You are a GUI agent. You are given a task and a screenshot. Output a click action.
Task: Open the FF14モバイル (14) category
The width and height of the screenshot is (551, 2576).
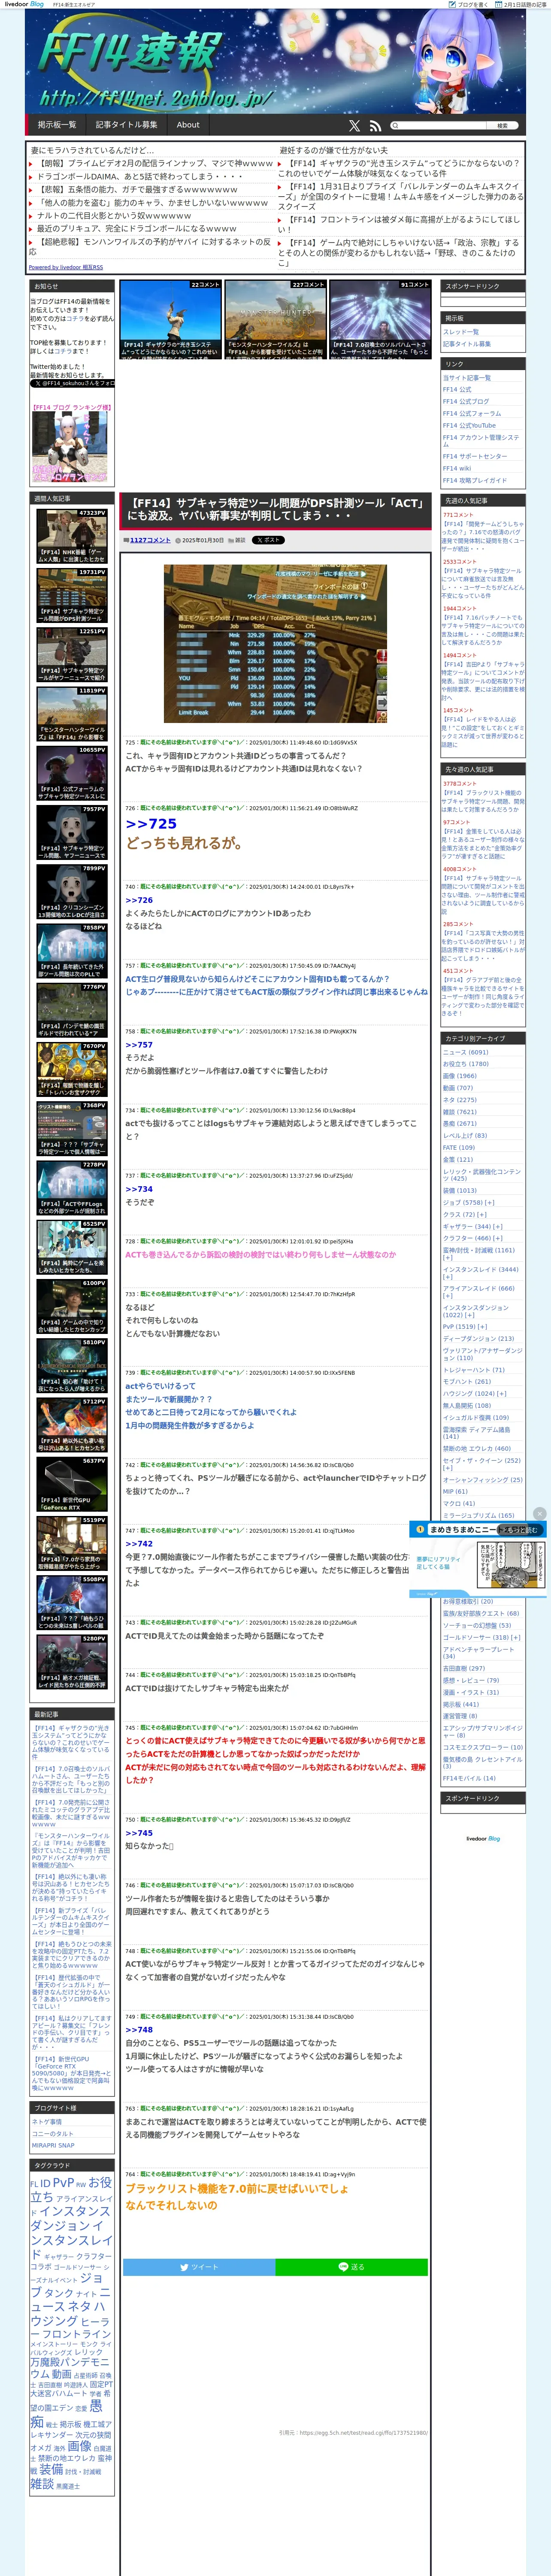tap(469, 1778)
